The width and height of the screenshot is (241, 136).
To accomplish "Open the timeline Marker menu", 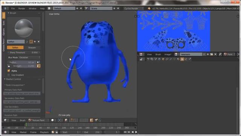I will click(x=23, y=132).
